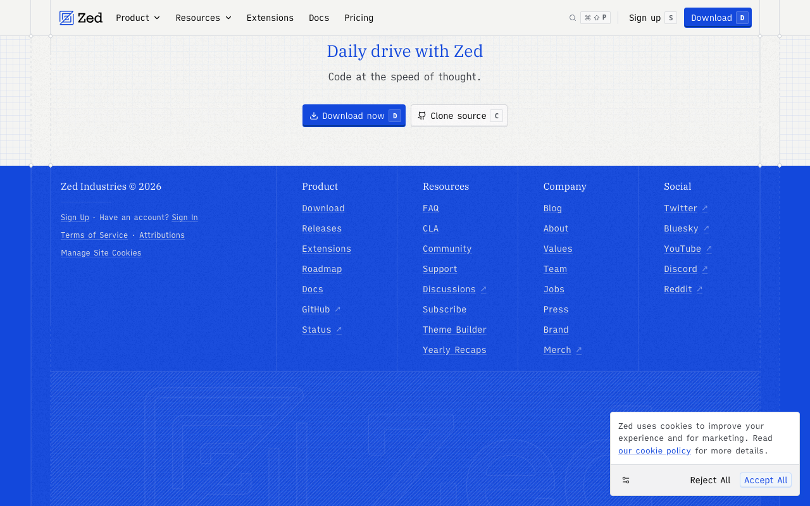Open the footer Download link
Screen dimensions: 810x506
pyautogui.click(x=323, y=208)
